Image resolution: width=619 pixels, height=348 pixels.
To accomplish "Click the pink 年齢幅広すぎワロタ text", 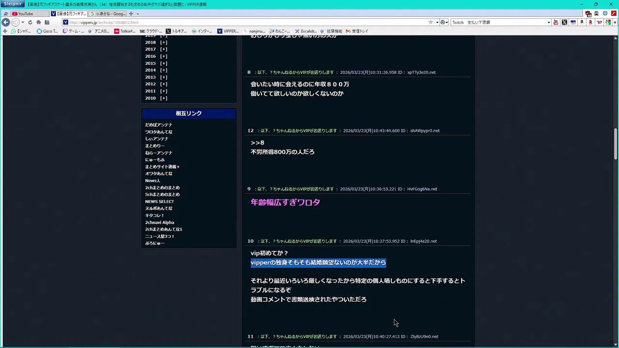I will point(285,202).
